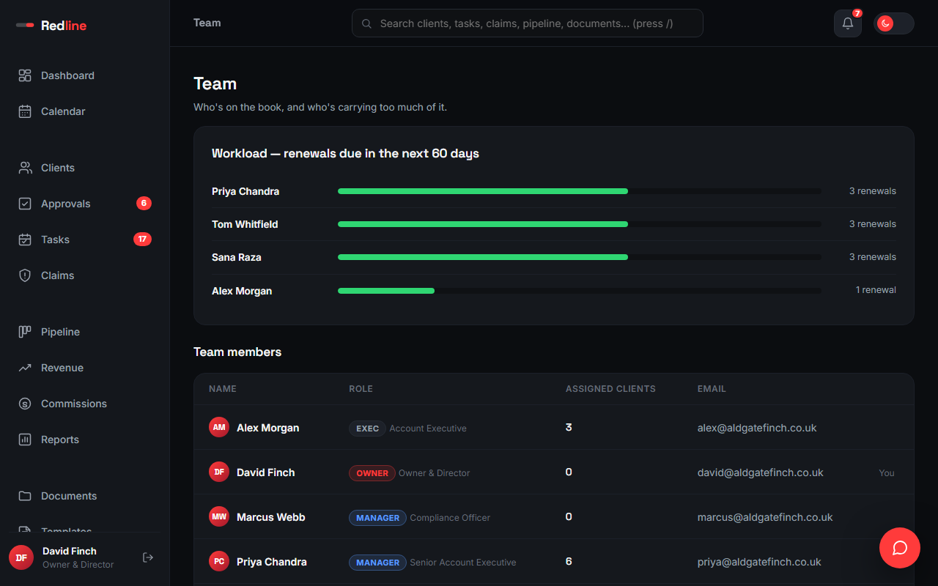Click the 'Team members' heading

point(237,352)
